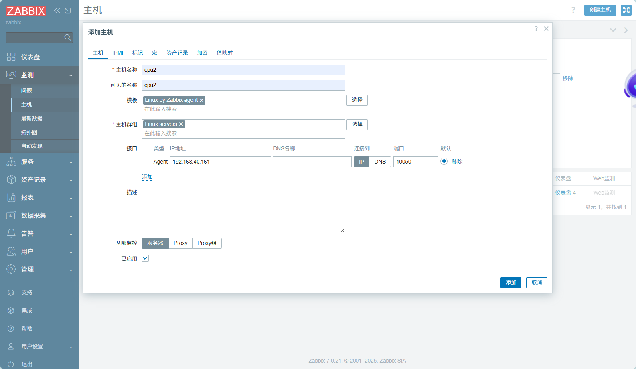Switch to the IPMI tab

point(118,53)
